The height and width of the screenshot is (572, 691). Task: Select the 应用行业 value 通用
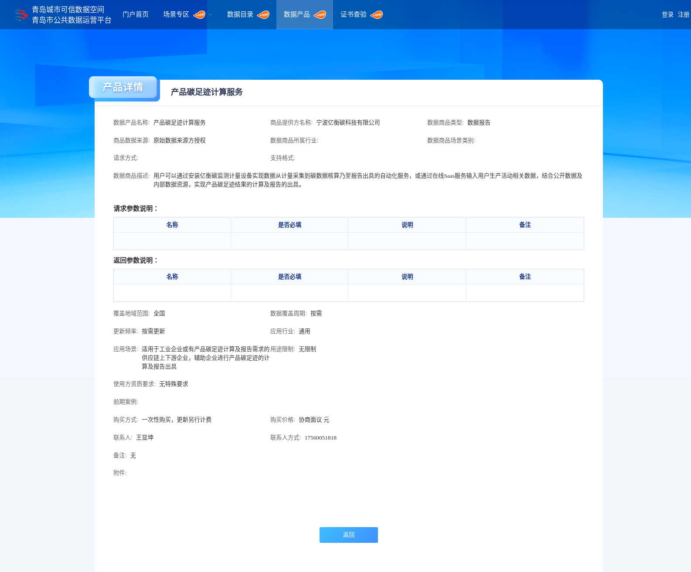pyautogui.click(x=304, y=332)
